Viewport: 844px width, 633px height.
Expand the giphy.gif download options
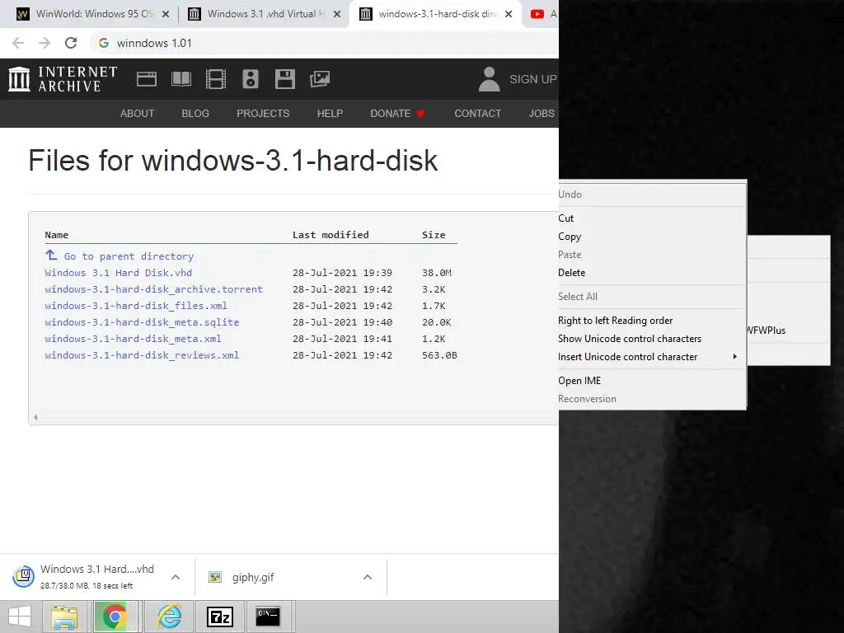coord(368,577)
